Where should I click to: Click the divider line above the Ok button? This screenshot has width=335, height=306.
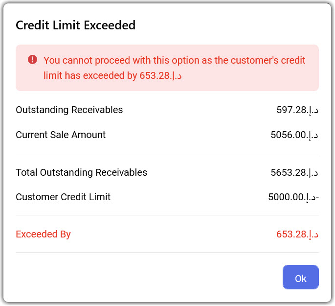pyautogui.click(x=167, y=253)
